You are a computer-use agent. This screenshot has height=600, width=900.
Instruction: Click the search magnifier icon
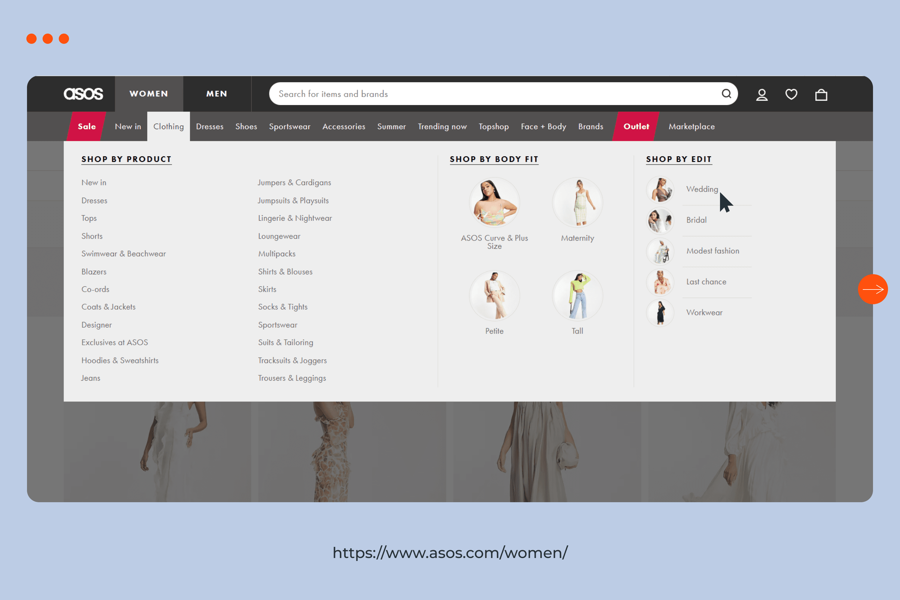click(726, 94)
